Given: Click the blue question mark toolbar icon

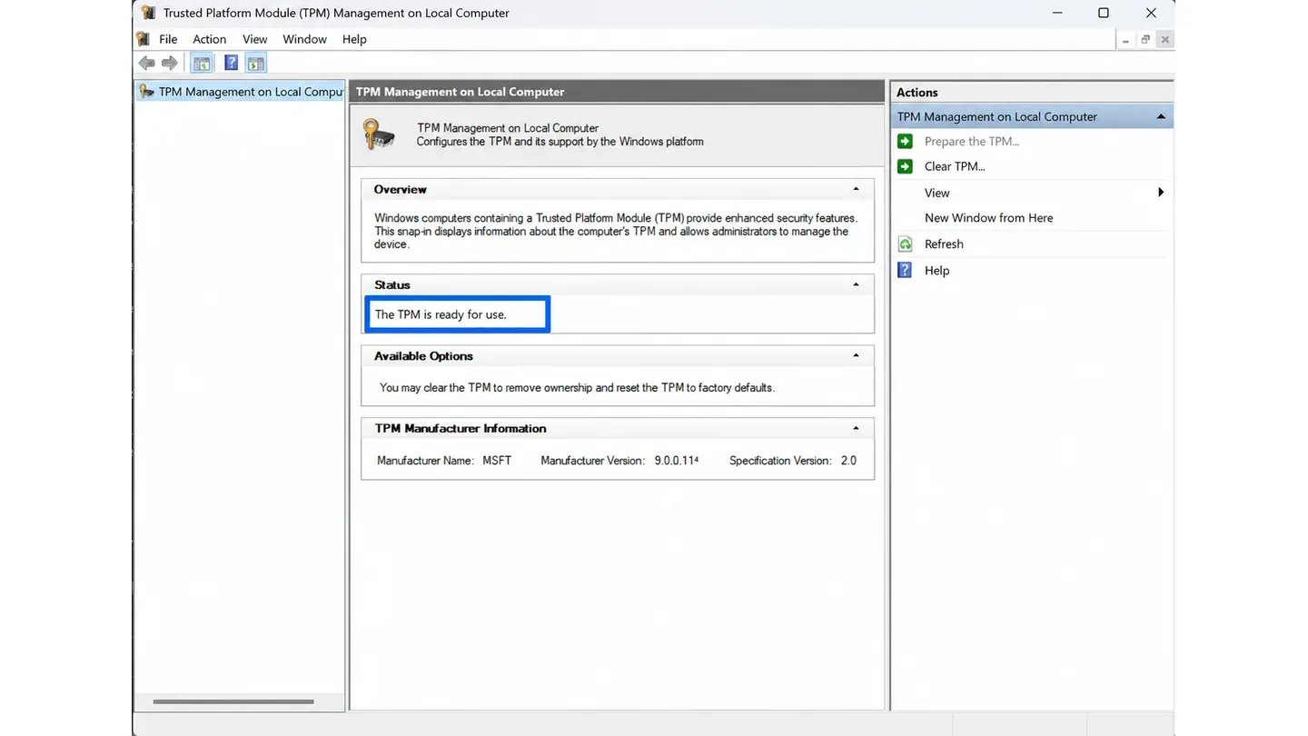Looking at the screenshot, I should coord(231,63).
